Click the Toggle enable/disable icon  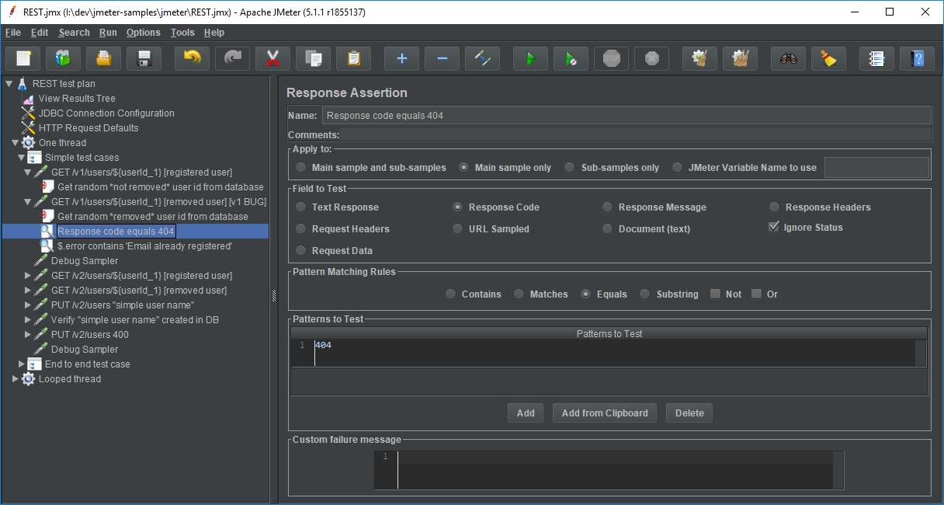click(483, 58)
